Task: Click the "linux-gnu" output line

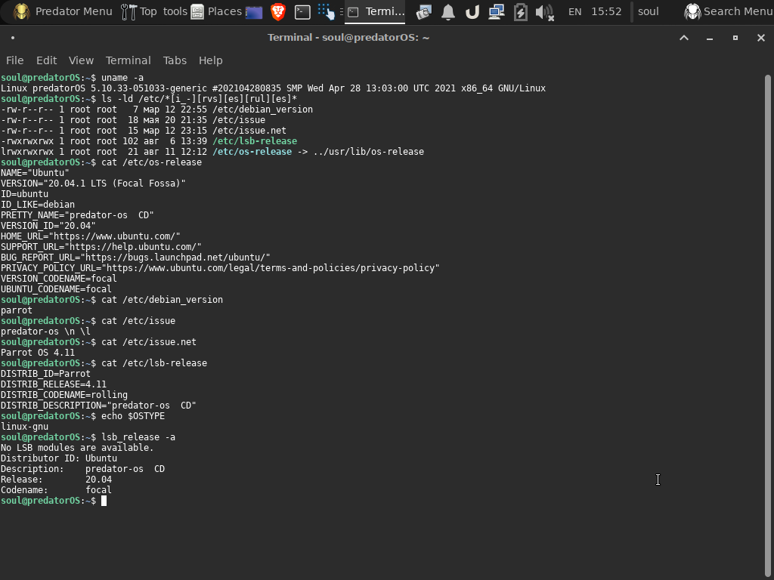Action: [x=25, y=427]
